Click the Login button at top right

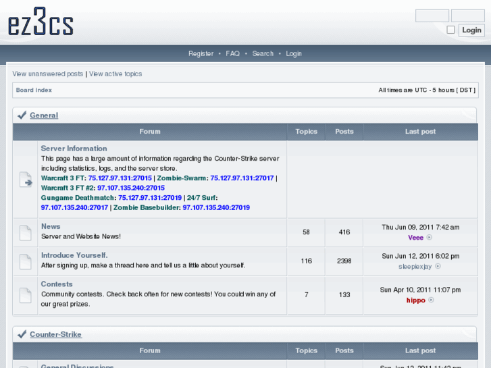pos(471,30)
